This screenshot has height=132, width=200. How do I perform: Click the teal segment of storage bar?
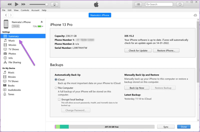(64, 127)
